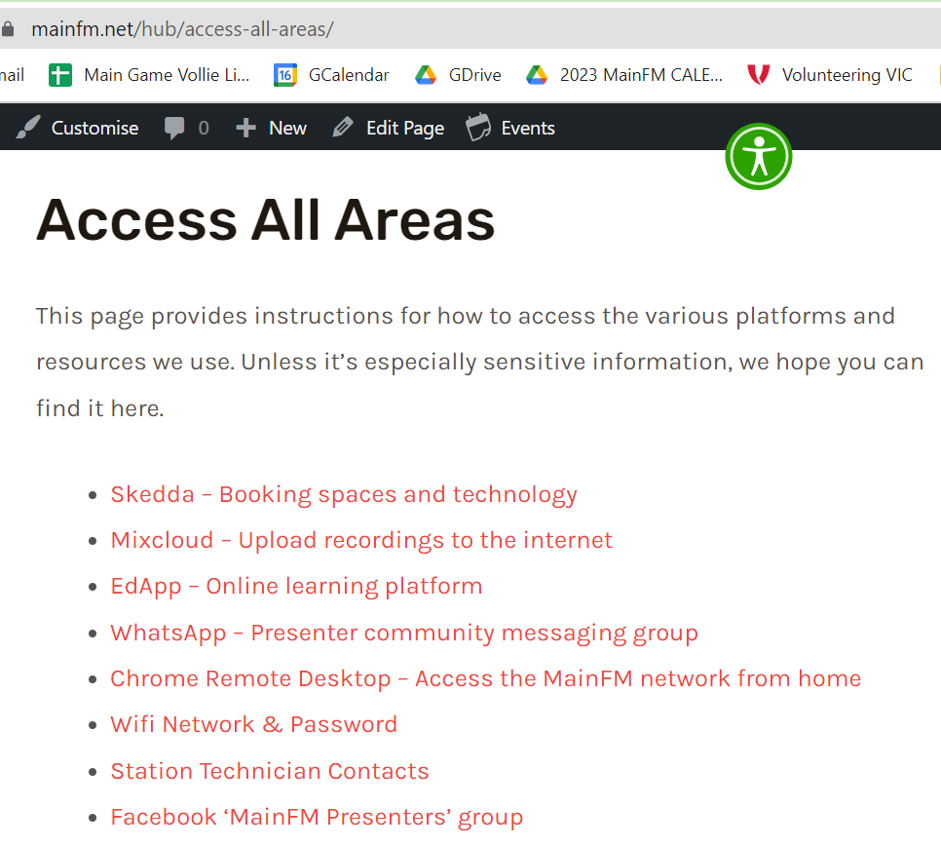Image resolution: width=941 pixels, height=848 pixels.
Task: View the Wifi Network & Password link
Action: click(253, 724)
